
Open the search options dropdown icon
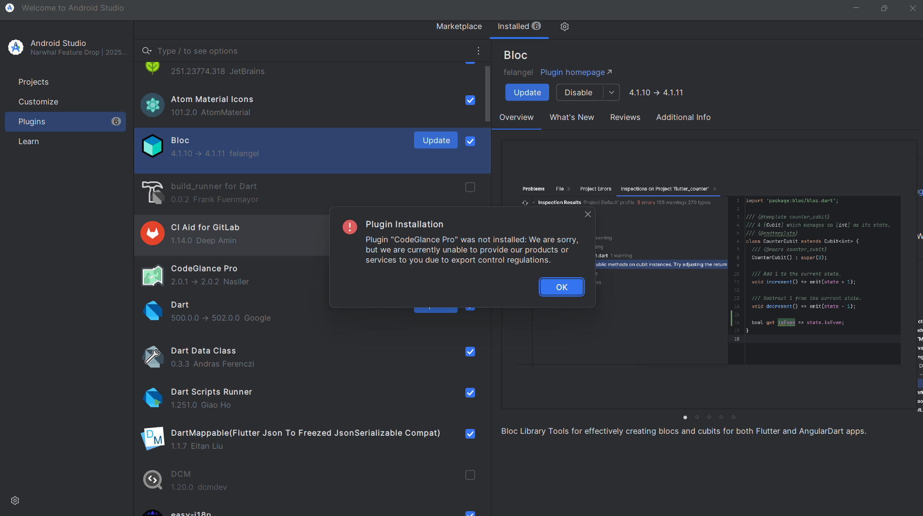coord(146,51)
